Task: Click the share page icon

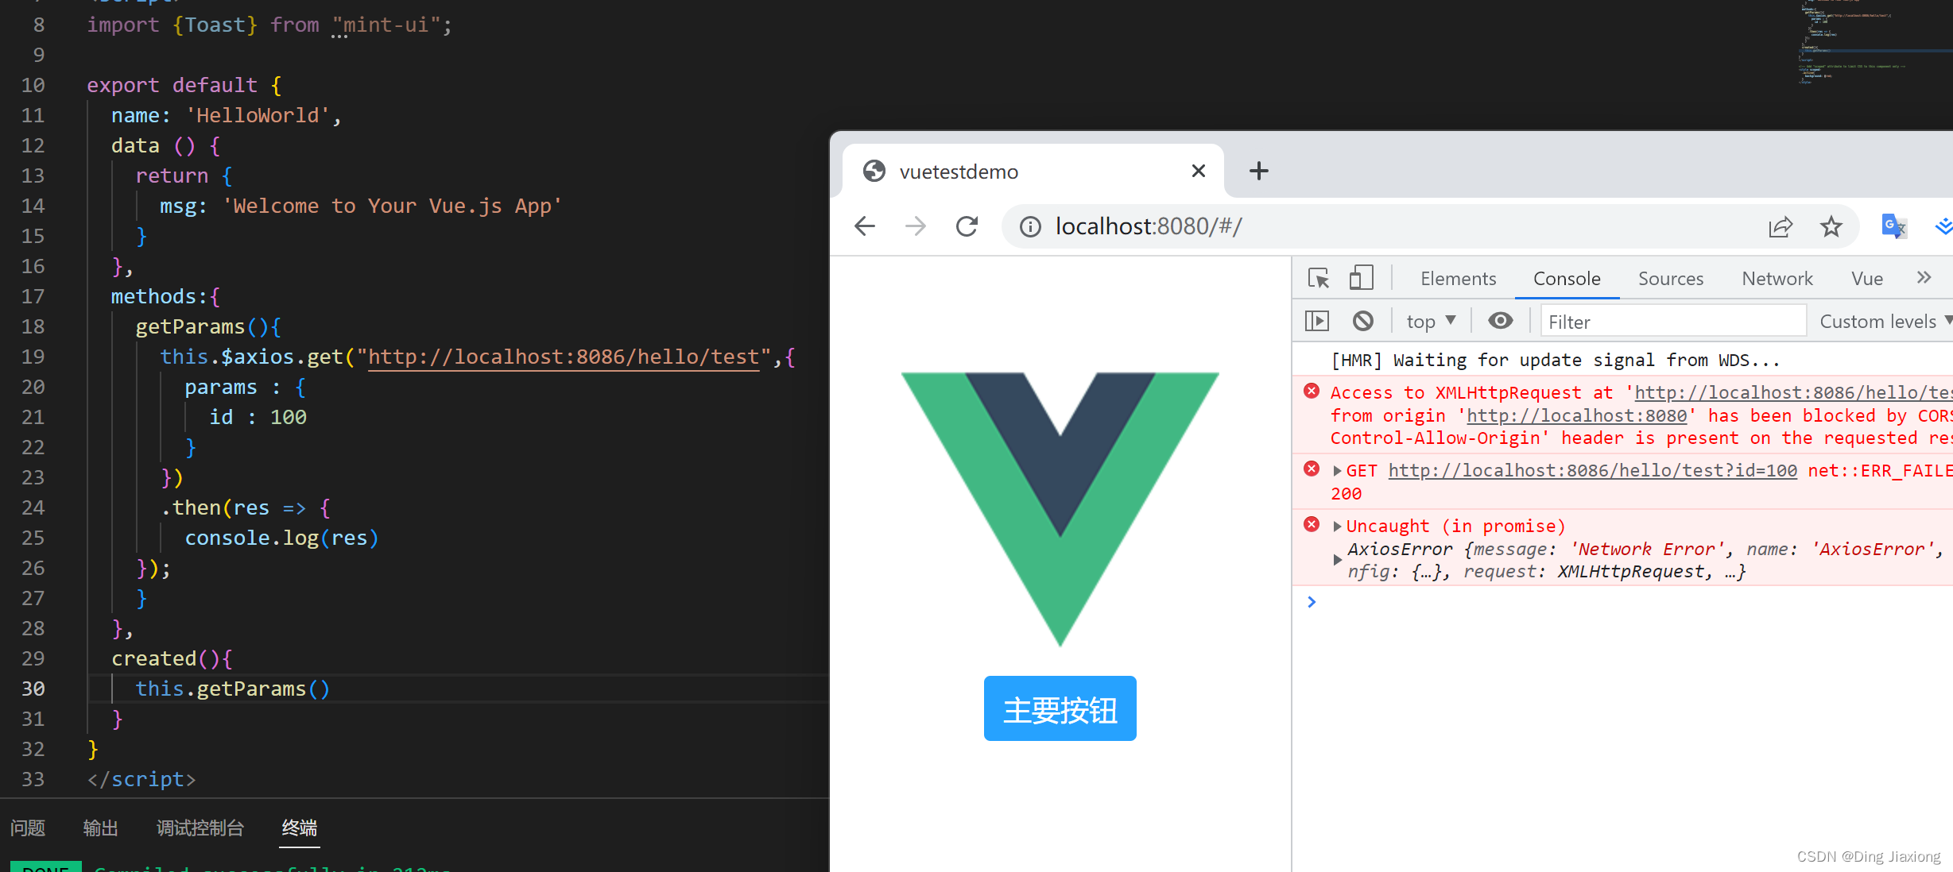Action: (1781, 227)
